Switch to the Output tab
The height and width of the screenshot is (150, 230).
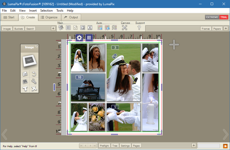(71, 17)
